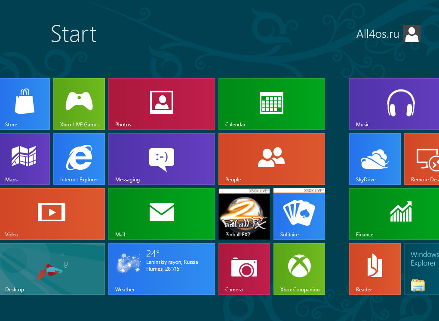Launch the Solitaire tile
This screenshot has height=321, width=439.
pyautogui.click(x=299, y=214)
